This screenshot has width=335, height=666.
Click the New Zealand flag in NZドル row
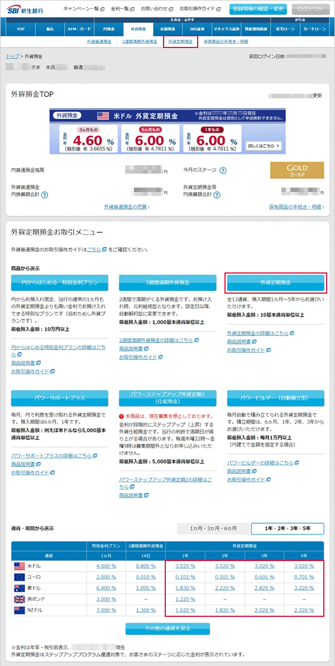coord(20,610)
